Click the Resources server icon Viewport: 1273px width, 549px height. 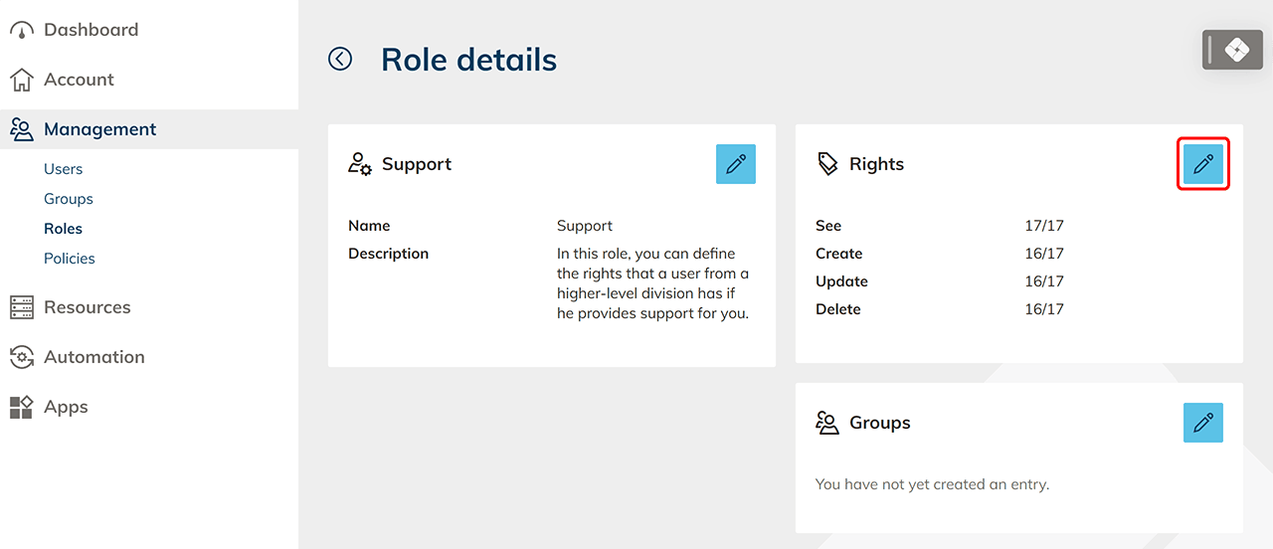22,307
